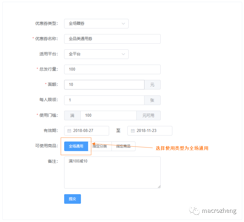
Task: Submit the coupon form with 提交
Action: tap(73, 199)
